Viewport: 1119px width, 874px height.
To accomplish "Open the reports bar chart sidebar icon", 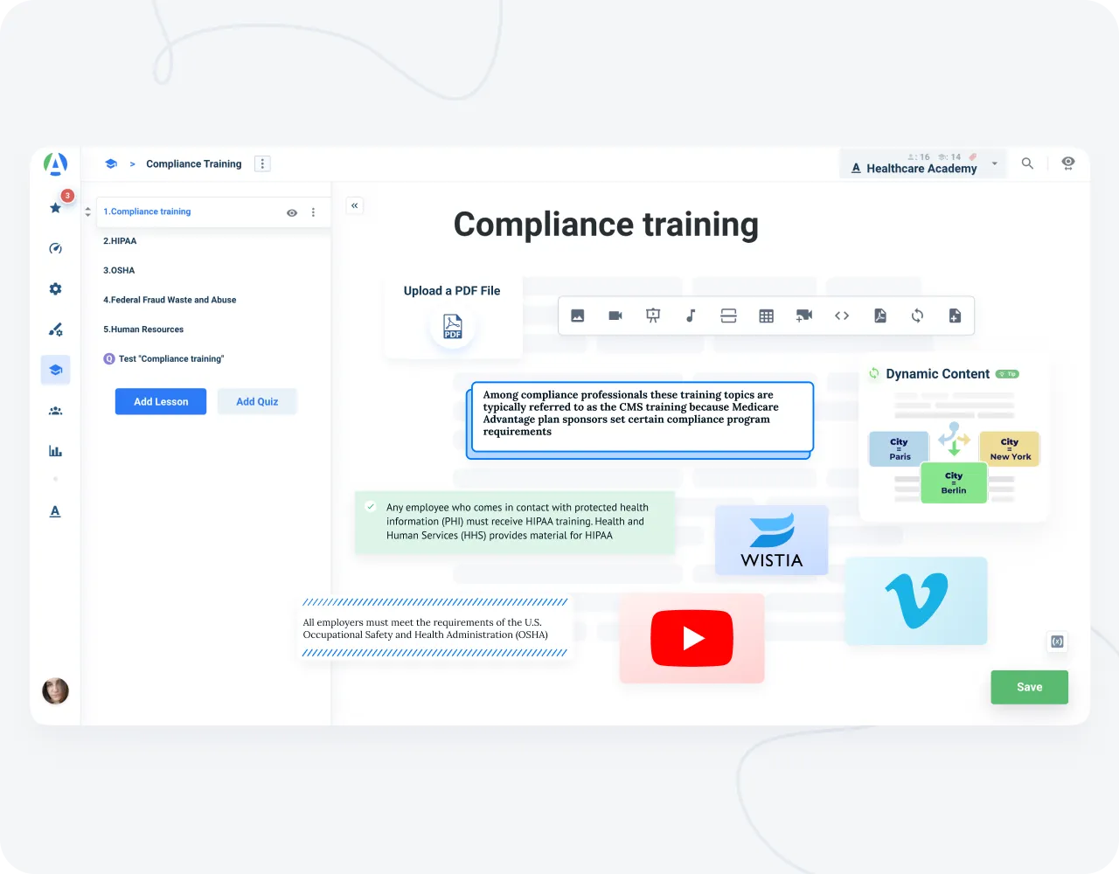I will coord(55,451).
